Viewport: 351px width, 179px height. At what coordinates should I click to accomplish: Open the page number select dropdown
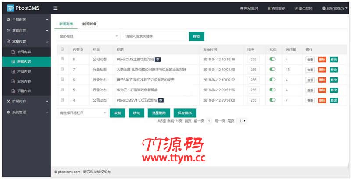[242, 121]
